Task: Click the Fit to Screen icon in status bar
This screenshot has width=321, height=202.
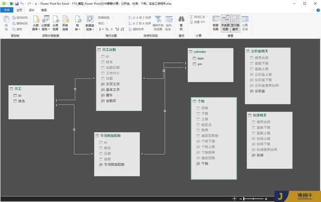Action: click(234, 198)
